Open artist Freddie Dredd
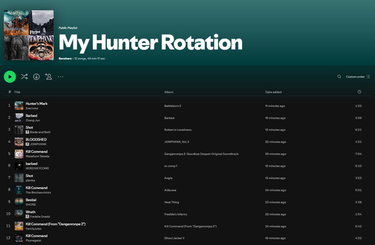The image size is (375, 245). (40, 217)
